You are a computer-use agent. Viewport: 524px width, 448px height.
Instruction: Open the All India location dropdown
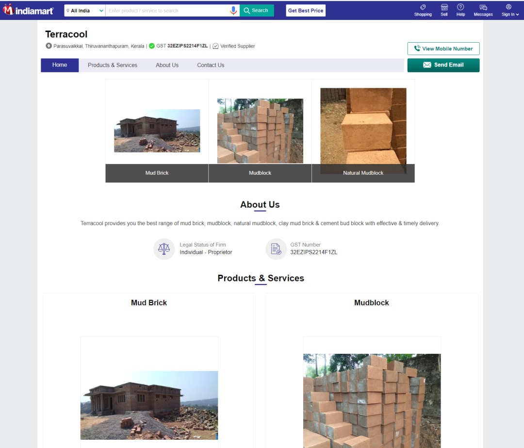tap(85, 11)
